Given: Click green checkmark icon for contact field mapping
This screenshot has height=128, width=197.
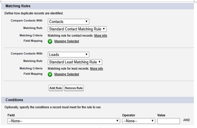Looking at the screenshot, I should point(50,41).
